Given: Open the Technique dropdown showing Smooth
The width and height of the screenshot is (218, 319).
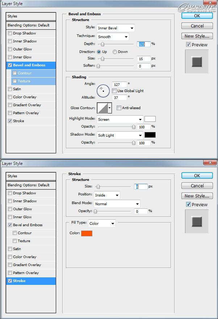Looking at the screenshot, I should (113, 37).
